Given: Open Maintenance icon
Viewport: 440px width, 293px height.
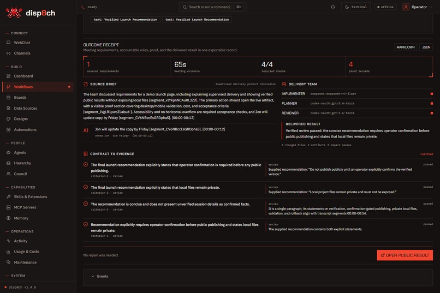Looking at the screenshot, I should coord(8,262).
